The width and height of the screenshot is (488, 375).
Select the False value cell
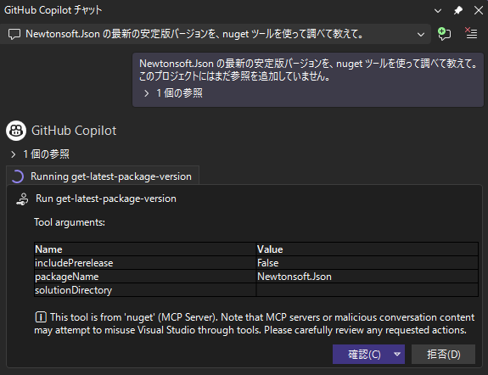point(367,263)
